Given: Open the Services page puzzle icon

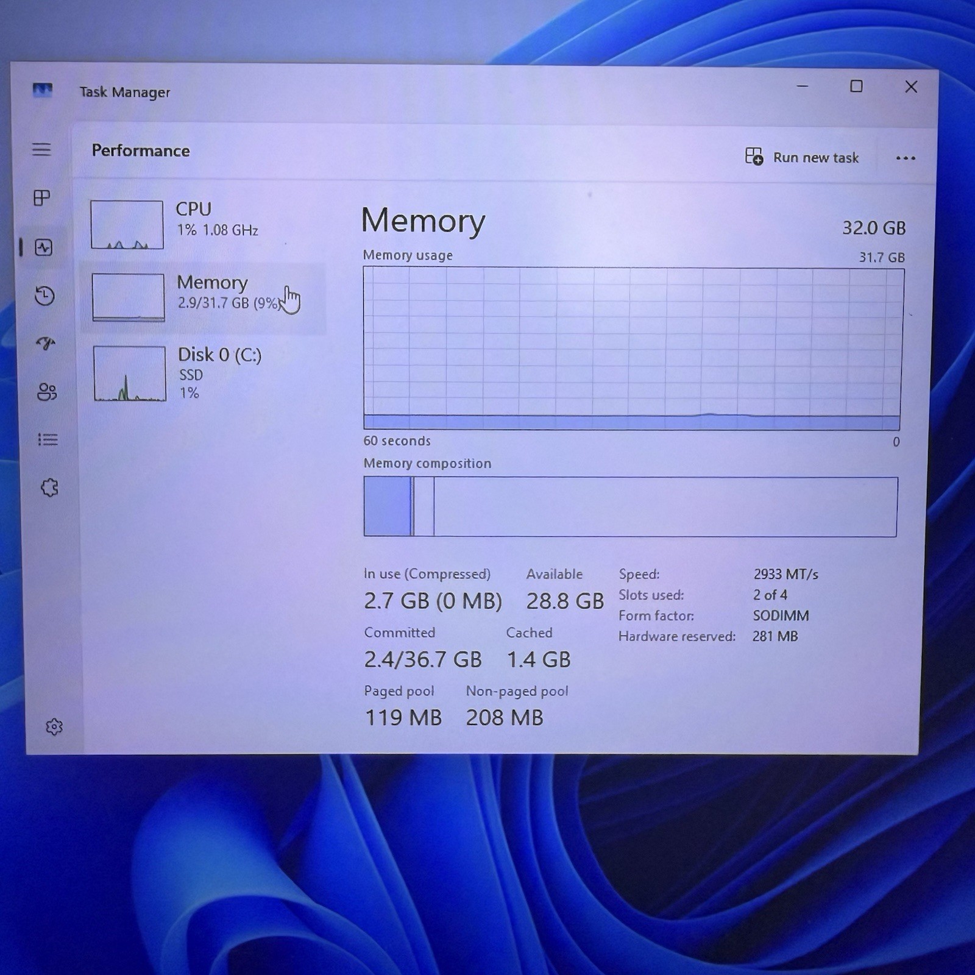Looking at the screenshot, I should click(49, 487).
